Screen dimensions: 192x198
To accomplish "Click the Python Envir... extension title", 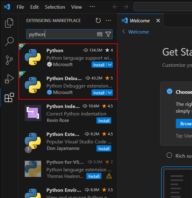I will tap(64, 190).
